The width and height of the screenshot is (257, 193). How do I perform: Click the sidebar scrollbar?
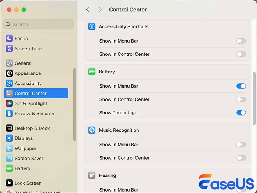click(75, 104)
